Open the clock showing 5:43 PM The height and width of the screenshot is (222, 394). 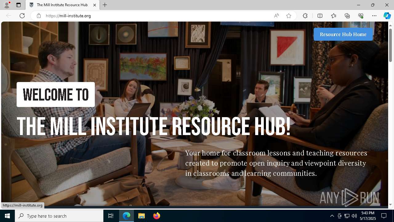[x=368, y=216]
